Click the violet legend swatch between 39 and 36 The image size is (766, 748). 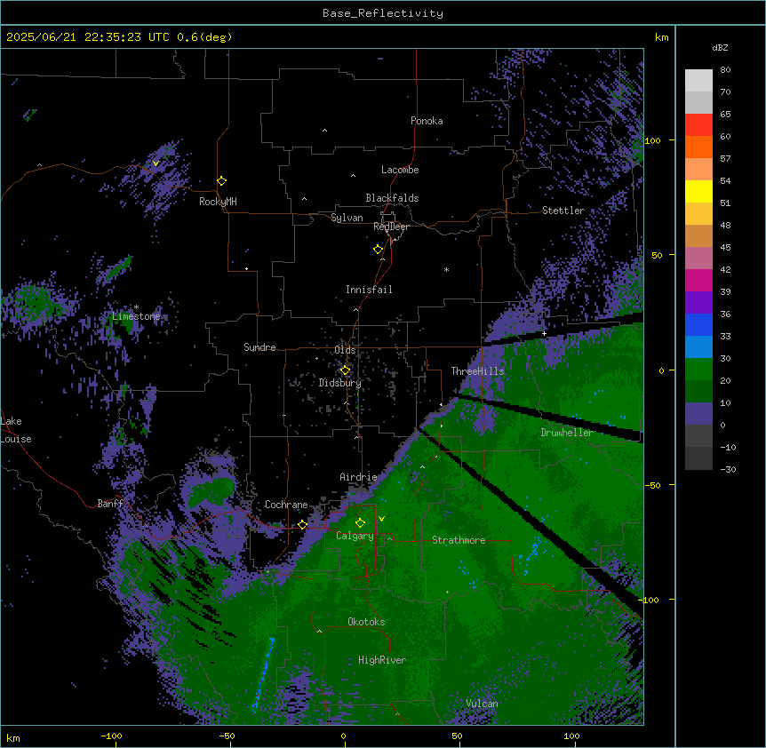[698, 303]
